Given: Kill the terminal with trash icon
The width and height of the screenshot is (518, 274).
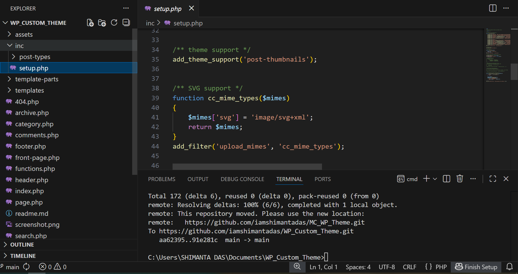Looking at the screenshot, I should pyautogui.click(x=460, y=179).
